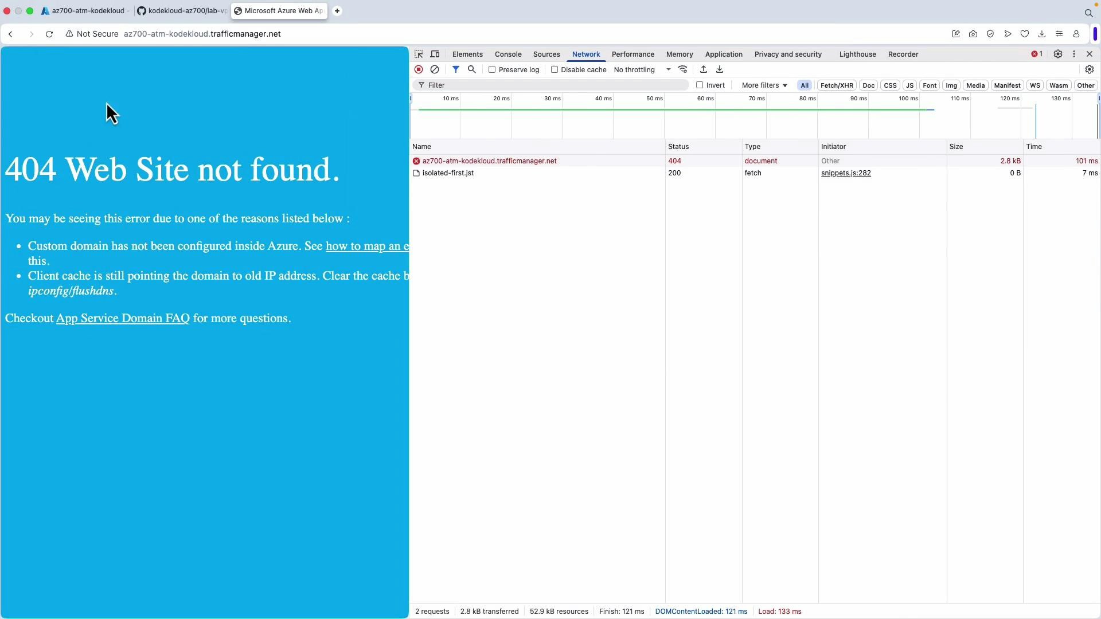
Task: Open the customize DevTools three-dot menu
Action: (1073, 54)
